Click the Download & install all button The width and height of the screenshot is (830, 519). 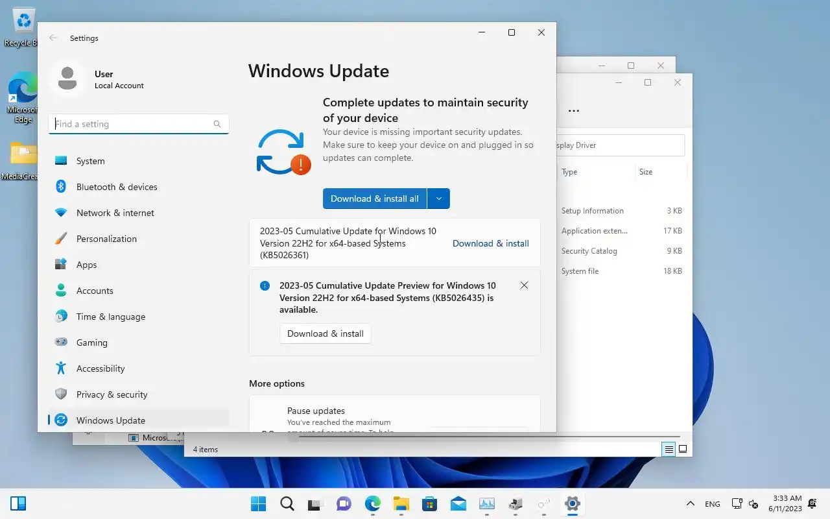(375, 199)
